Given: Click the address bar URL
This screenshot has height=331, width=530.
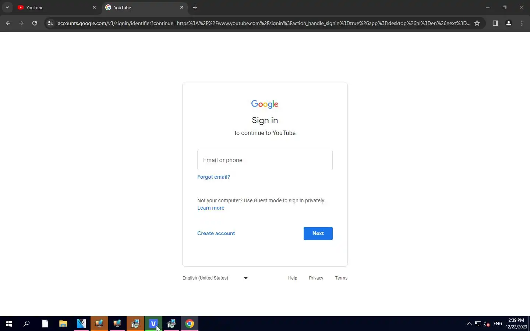Looking at the screenshot, I should pos(264,23).
